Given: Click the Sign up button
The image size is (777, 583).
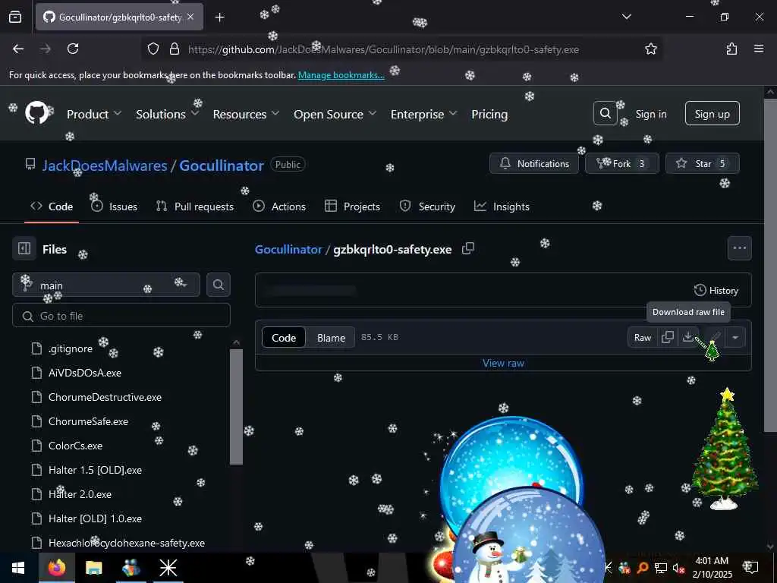Looking at the screenshot, I should [x=712, y=114].
